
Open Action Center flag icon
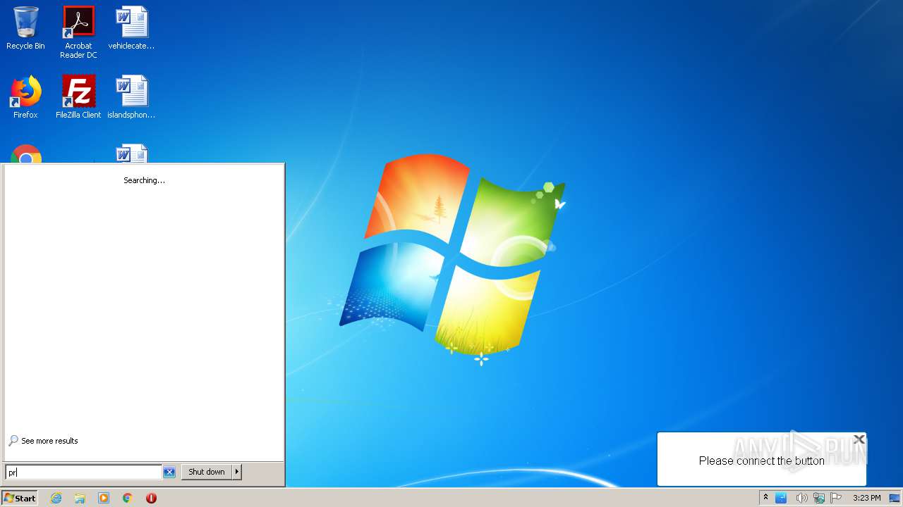point(836,498)
